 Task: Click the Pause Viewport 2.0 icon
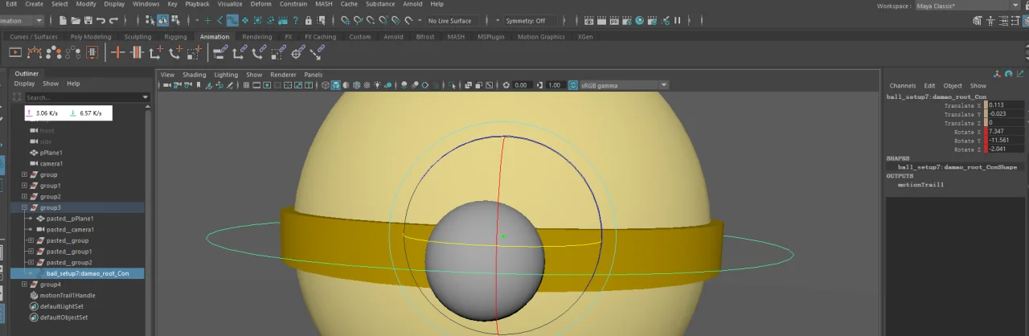click(677, 20)
